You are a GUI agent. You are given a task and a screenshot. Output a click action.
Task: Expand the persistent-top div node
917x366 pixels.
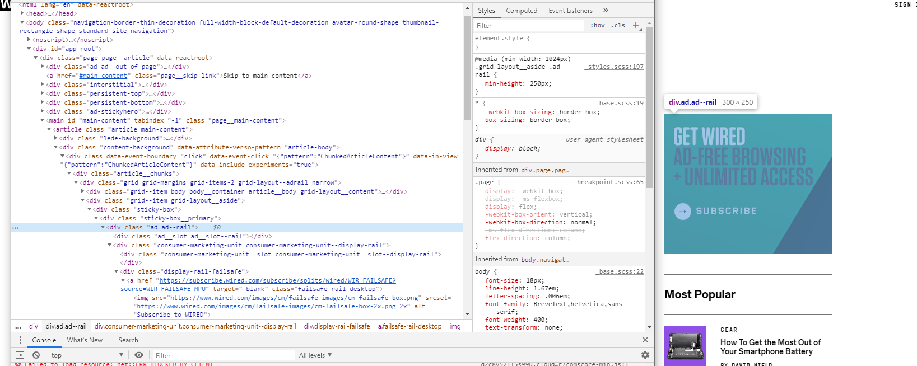coord(43,93)
